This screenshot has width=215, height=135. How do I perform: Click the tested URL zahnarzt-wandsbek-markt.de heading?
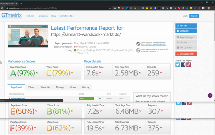pyautogui.click(x=86, y=34)
